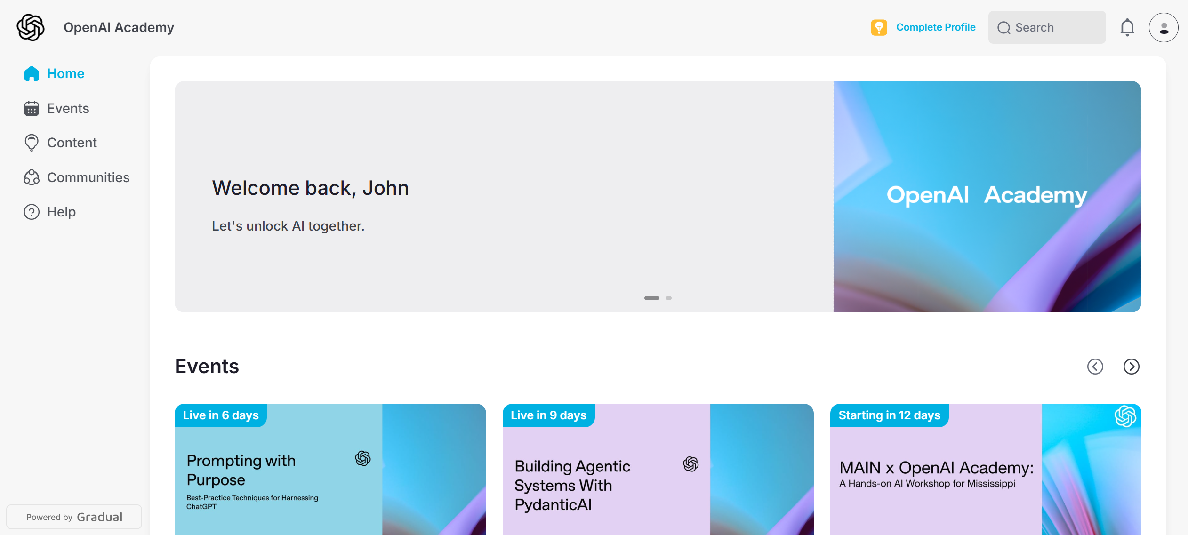Screen dimensions: 1188x535
Task: Open Help from sidebar
Action: [50, 212]
